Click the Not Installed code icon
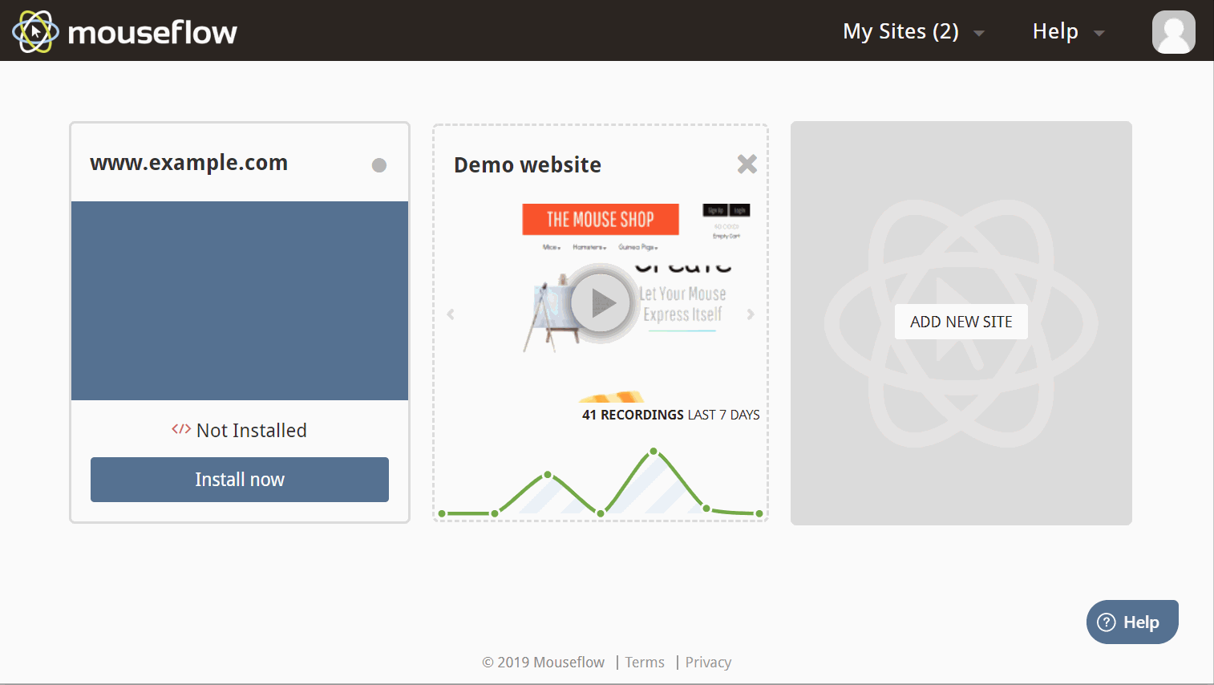The width and height of the screenshot is (1214, 685). (181, 429)
